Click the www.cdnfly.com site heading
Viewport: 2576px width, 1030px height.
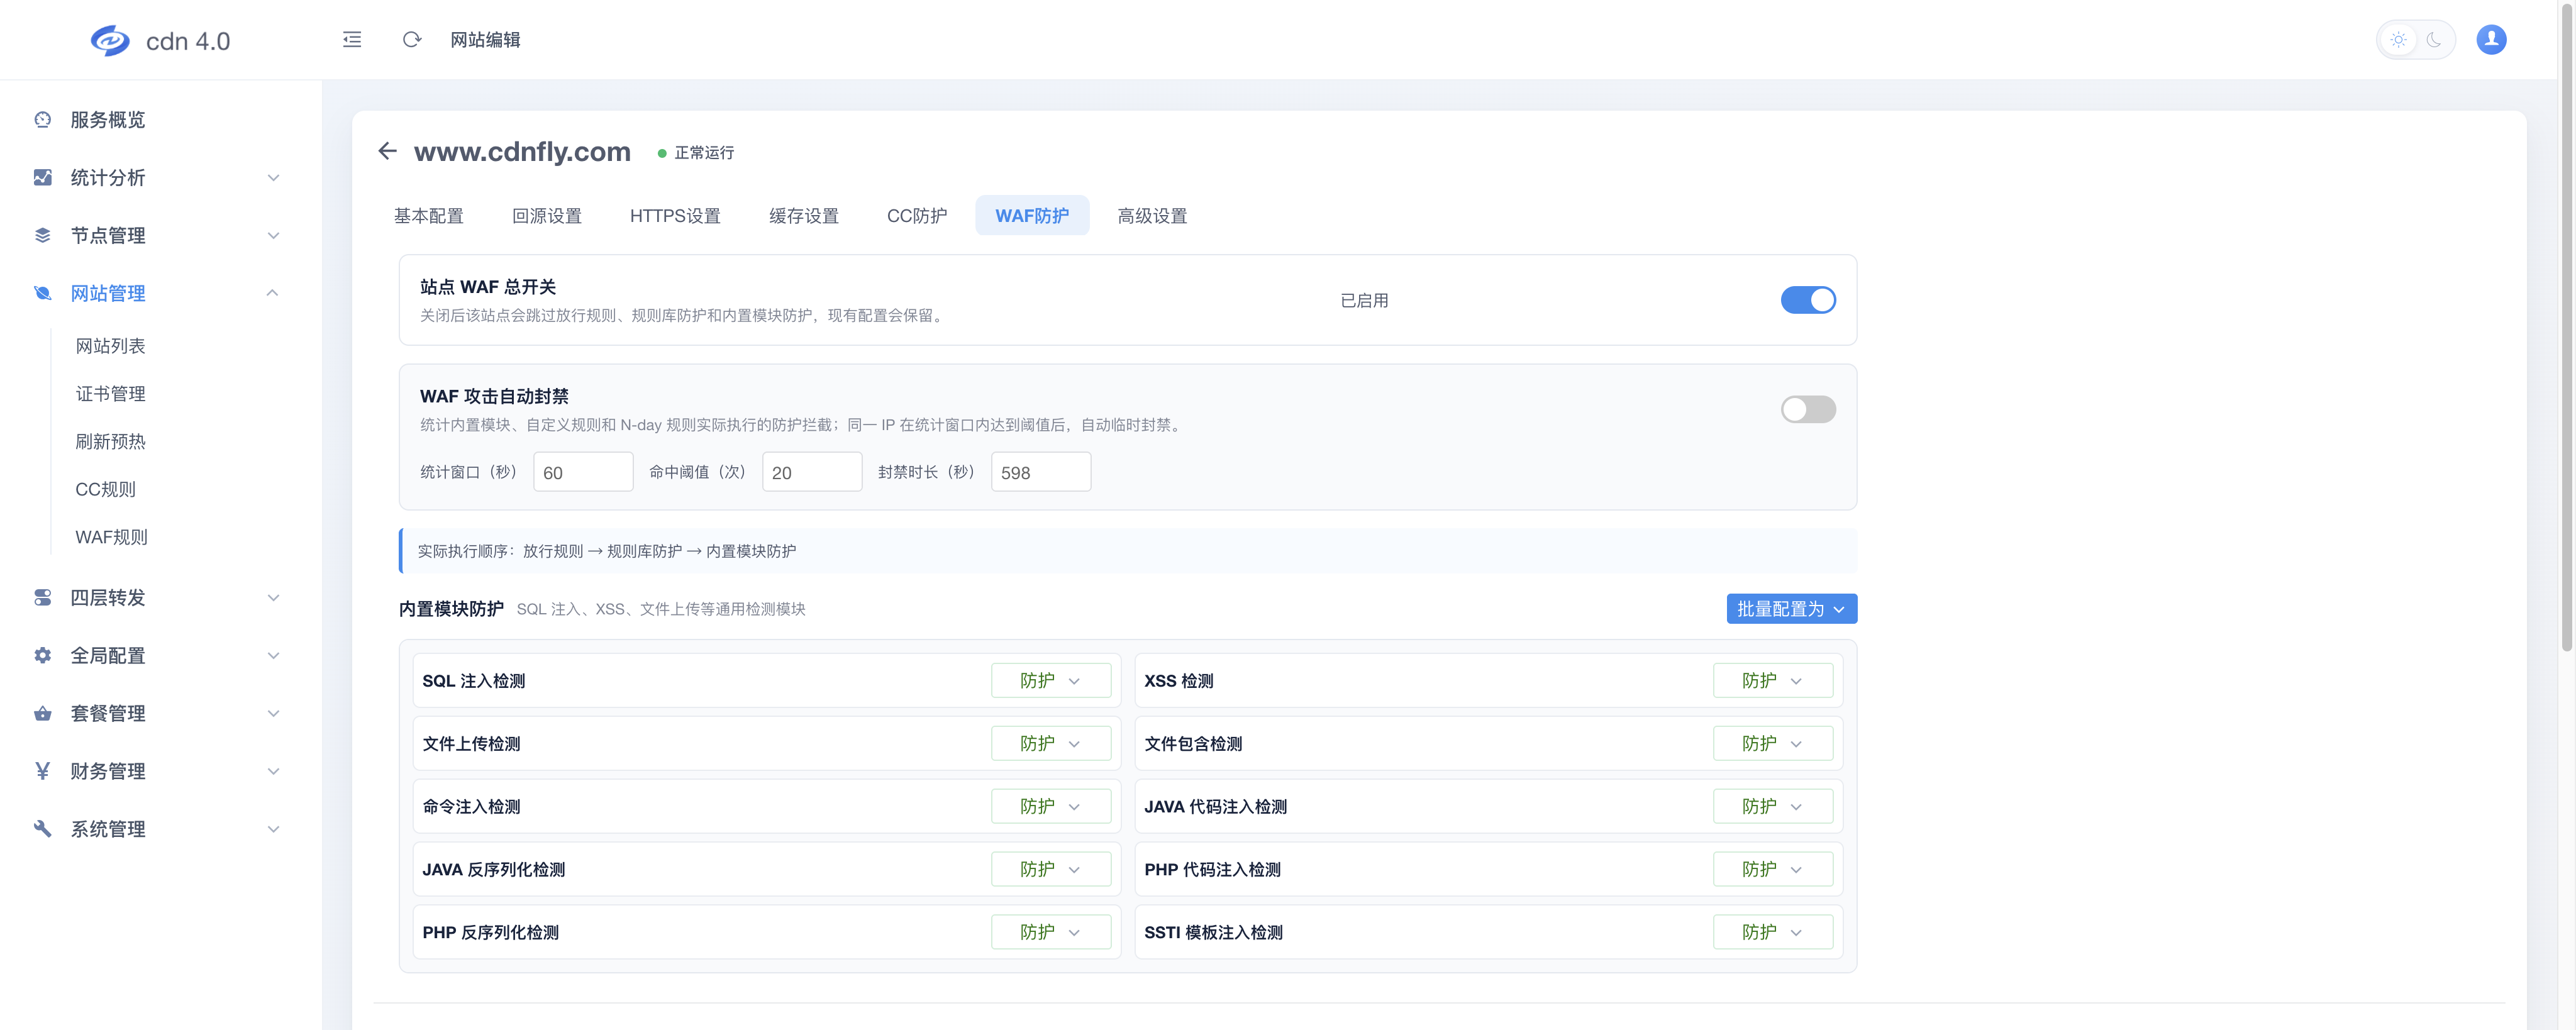(522, 151)
